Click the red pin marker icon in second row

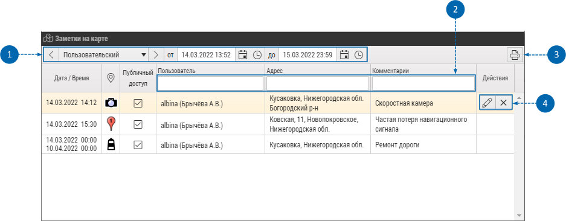tap(112, 124)
